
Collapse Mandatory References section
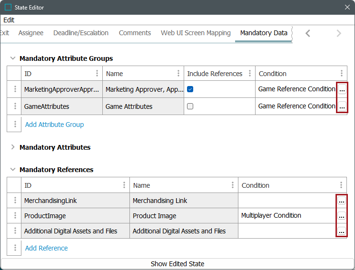pos(13,169)
